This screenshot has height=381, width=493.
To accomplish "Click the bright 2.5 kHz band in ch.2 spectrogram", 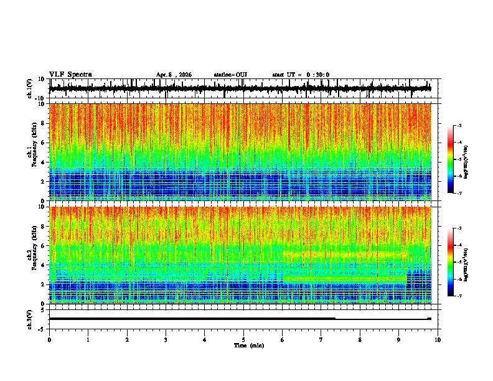I will [345, 278].
